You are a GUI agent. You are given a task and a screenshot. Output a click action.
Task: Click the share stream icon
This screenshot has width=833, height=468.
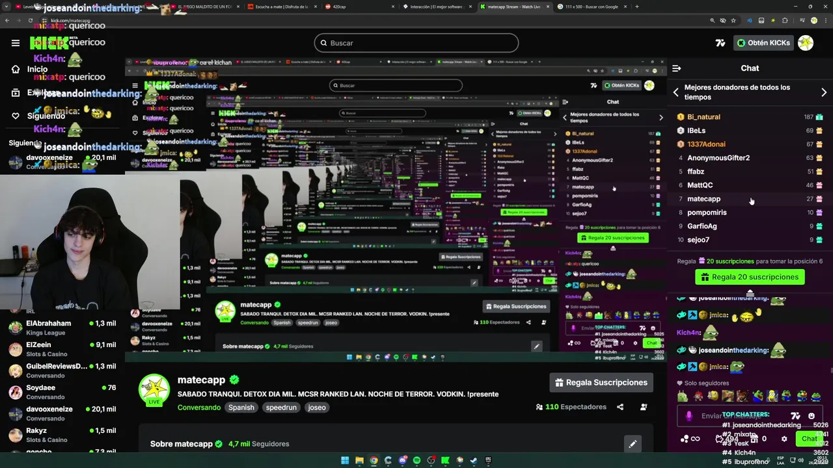click(x=620, y=407)
